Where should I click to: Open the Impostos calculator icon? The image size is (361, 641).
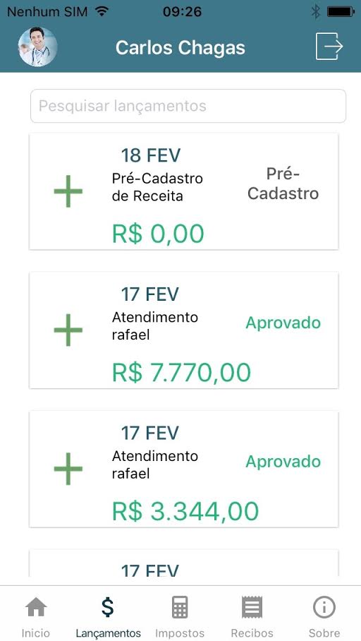point(180,607)
